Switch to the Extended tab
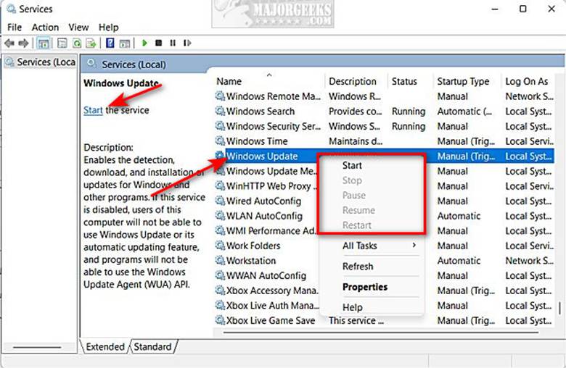 104,347
